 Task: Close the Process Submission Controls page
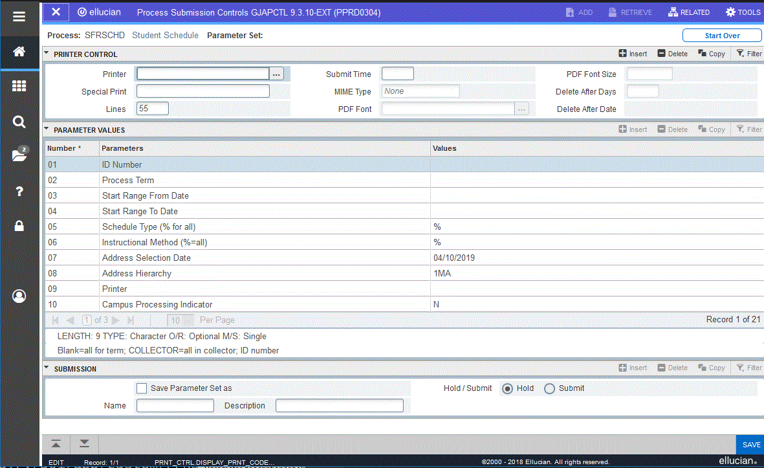point(56,12)
